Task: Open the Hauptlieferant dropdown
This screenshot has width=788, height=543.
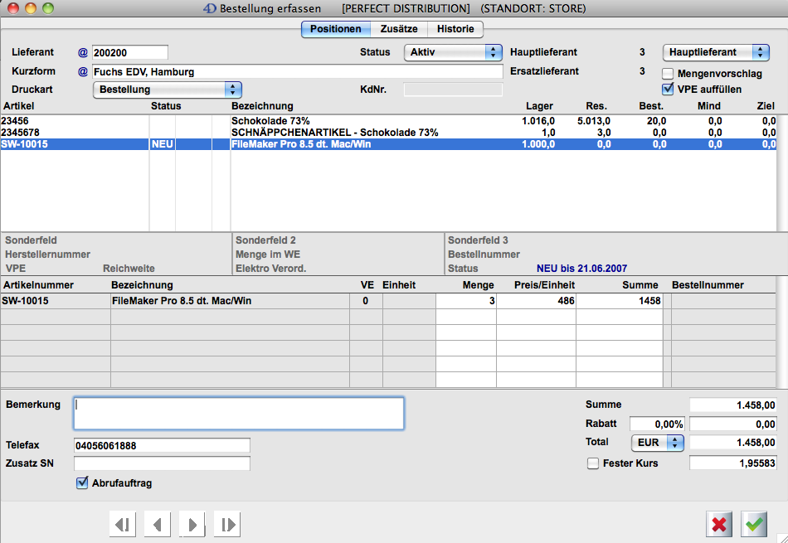Action: pos(716,52)
